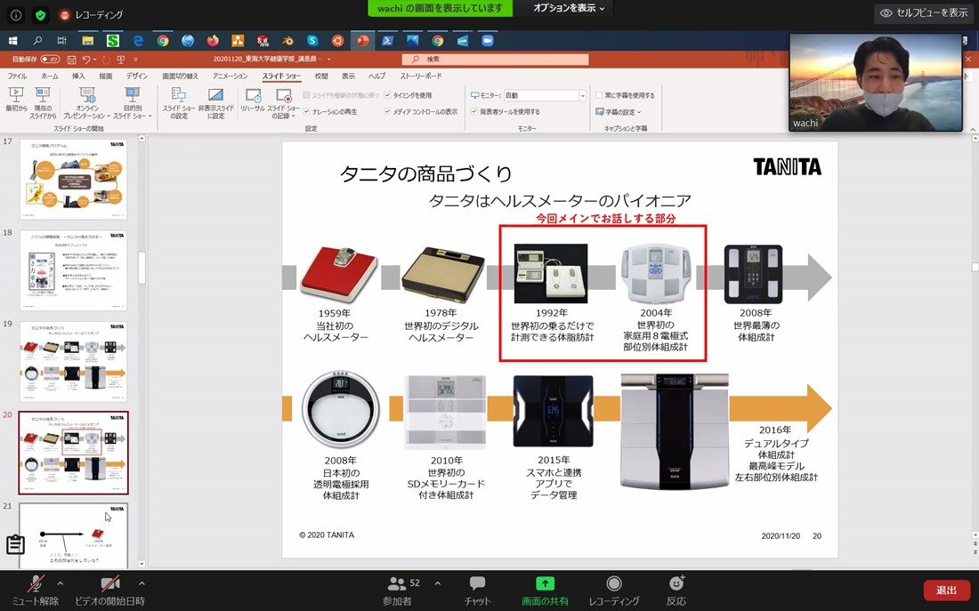979x611 pixels.
Task: Open Reactions (反応) in Zoom
Action: 676,591
